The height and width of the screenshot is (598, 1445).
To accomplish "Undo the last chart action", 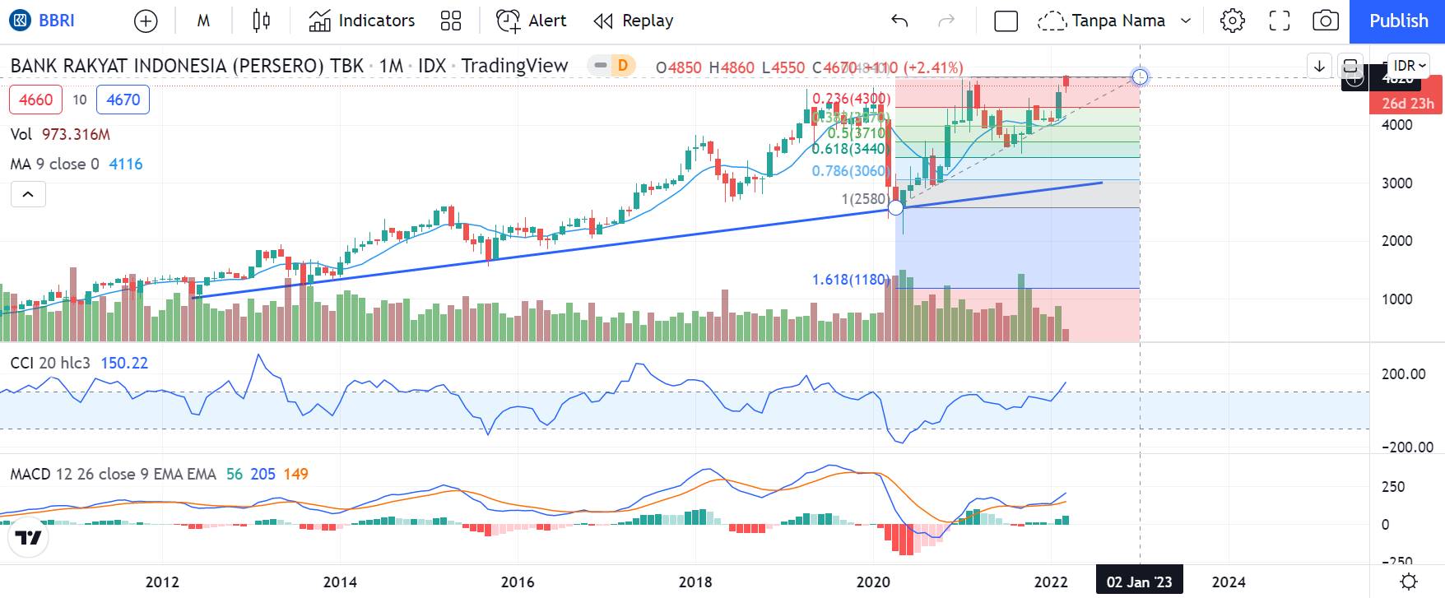I will tap(899, 21).
